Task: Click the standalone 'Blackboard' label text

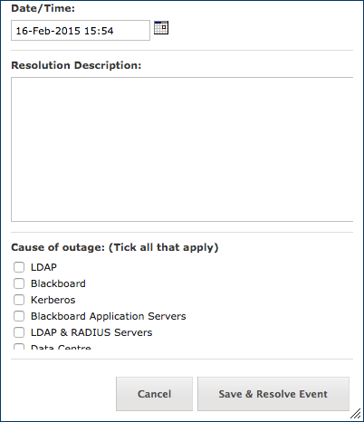Action: pyautogui.click(x=58, y=283)
